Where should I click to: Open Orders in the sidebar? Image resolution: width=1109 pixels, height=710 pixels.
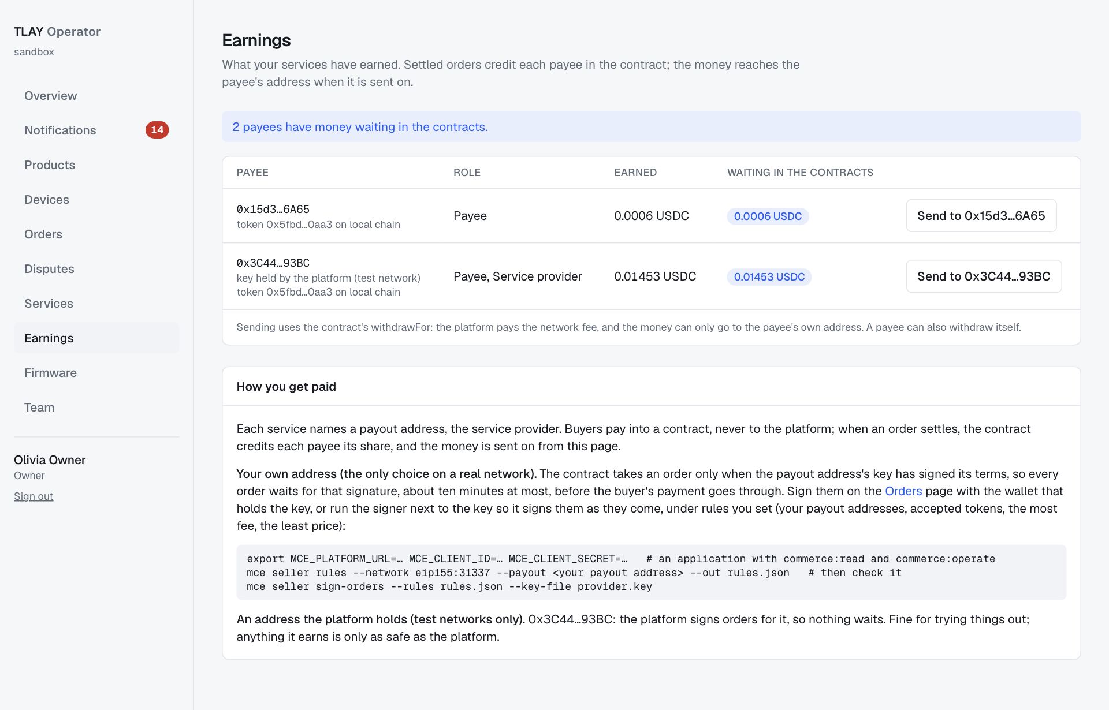pyautogui.click(x=96, y=234)
